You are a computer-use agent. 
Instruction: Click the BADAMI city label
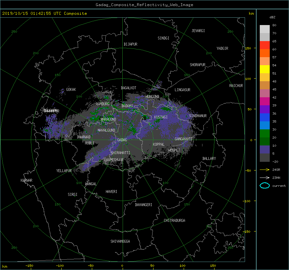tap(127, 106)
